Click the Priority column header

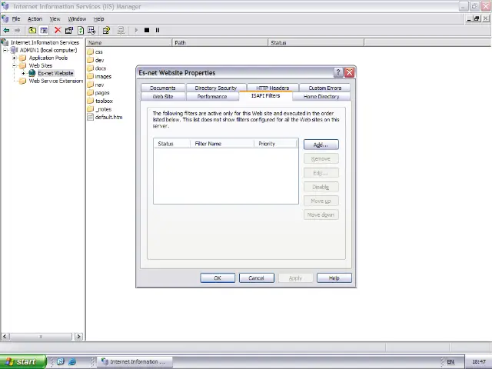pyautogui.click(x=275, y=144)
